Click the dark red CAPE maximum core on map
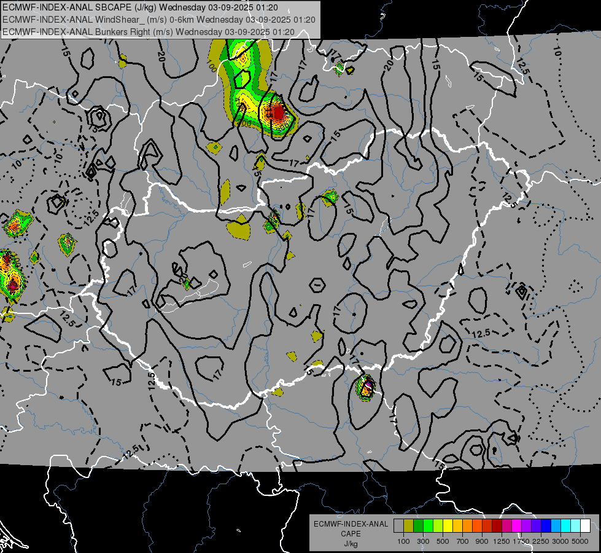Screen dimensions: 601x553 point(279,112)
